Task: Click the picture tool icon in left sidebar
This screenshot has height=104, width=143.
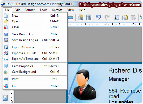Action: pyautogui.click(x=5, y=98)
